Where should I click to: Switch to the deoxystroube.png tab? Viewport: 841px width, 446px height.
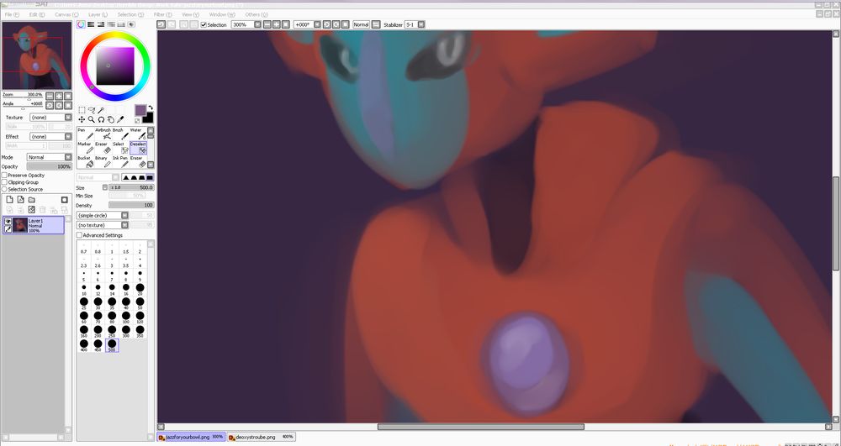point(262,437)
